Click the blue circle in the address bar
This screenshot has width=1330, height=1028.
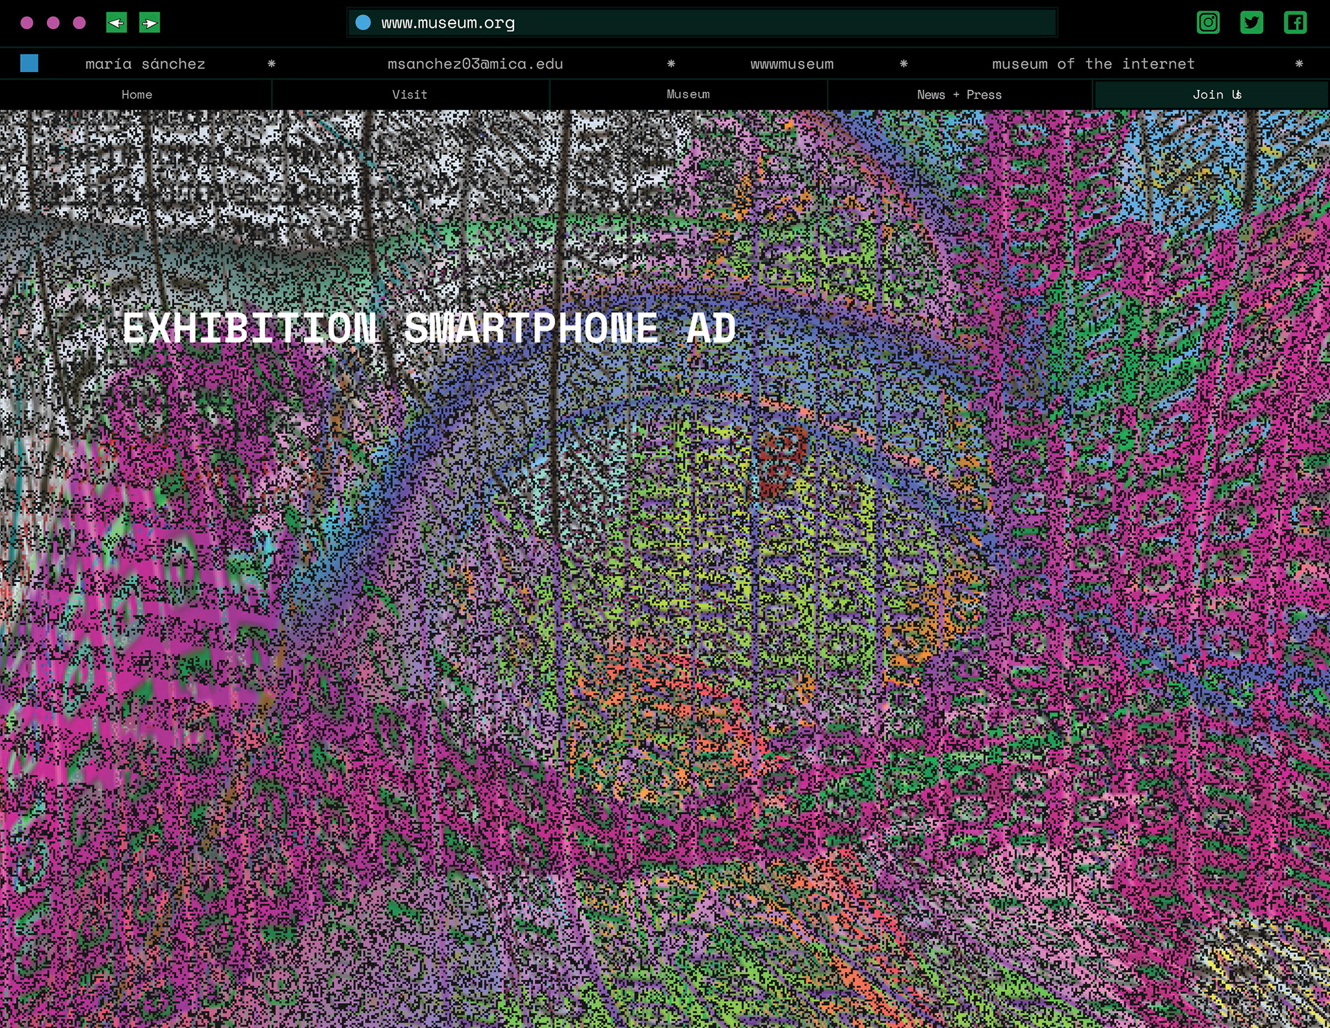point(363,23)
